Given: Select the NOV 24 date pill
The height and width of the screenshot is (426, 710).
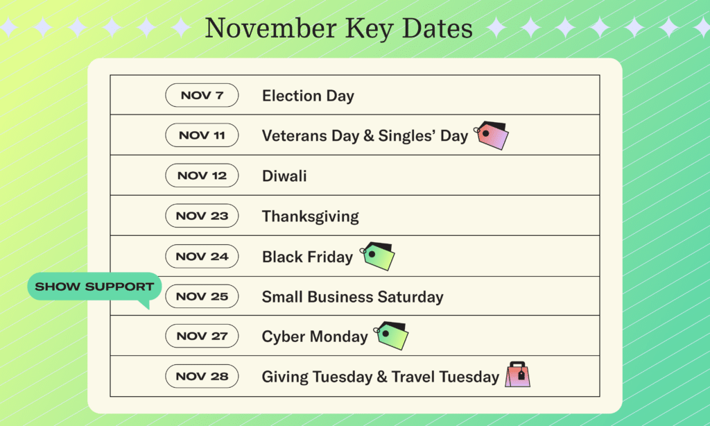Looking at the screenshot, I should (x=202, y=256).
